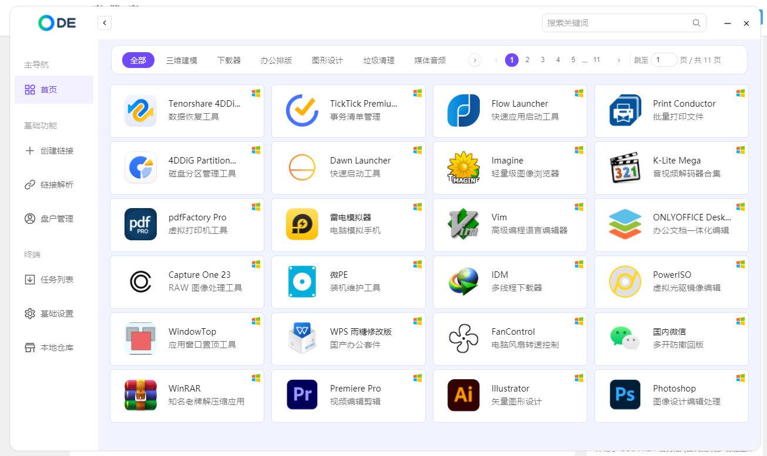
Task: Click the 雷电模拟器 yellow lightning icon
Action: 302,224
